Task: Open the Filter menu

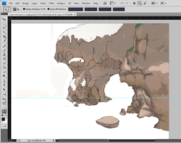Action: coord(52,3)
